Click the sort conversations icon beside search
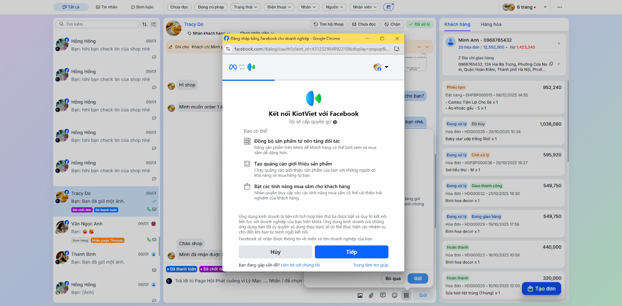622x306 pixels. click(145, 24)
